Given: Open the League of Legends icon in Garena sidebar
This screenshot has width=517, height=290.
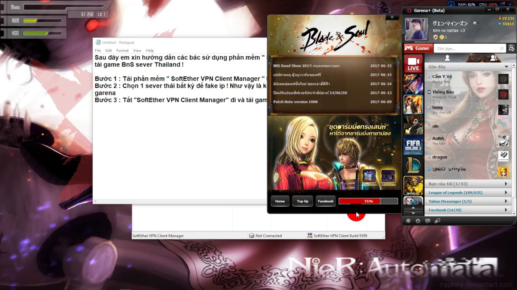Looking at the screenshot, I should (x=413, y=165).
